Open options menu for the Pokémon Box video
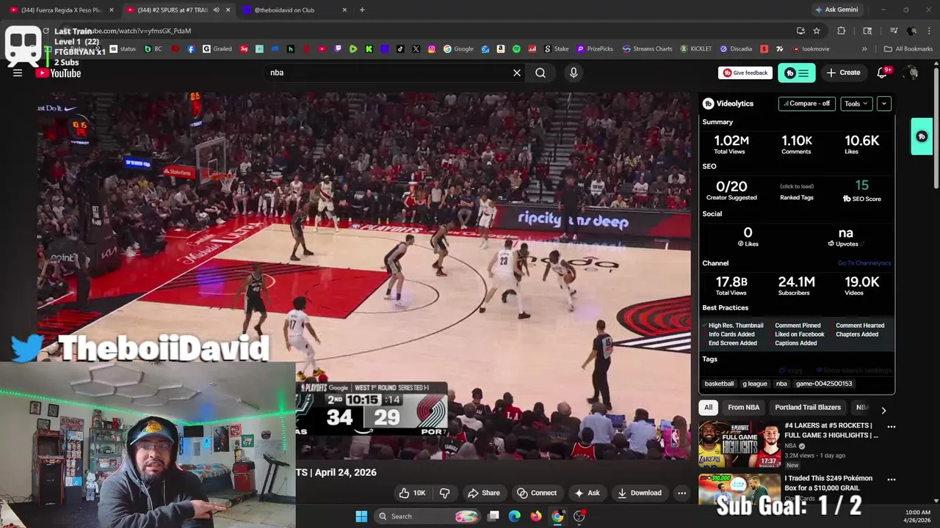940x528 pixels. 892,479
